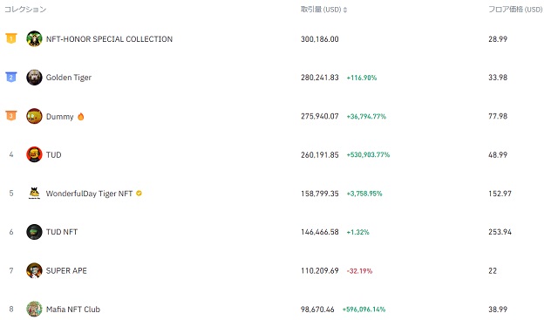Select the フロア価格 (USD) column header
Image resolution: width=558 pixels, height=320 pixels.
(x=515, y=10)
